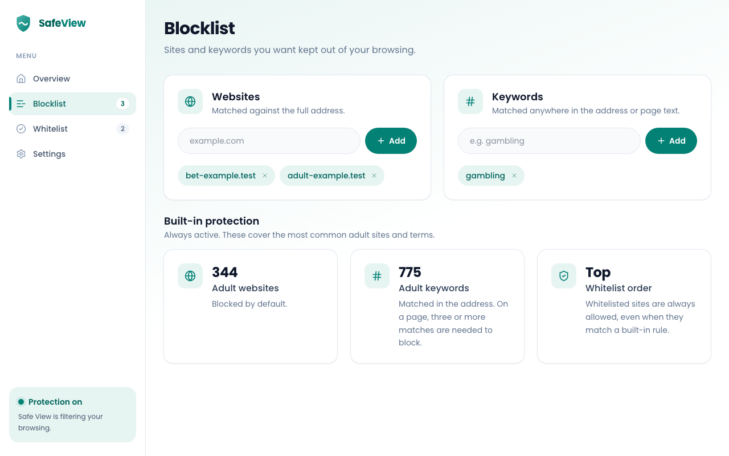729x456 pixels.
Task: Select Blocklist in the sidebar menu
Action: 72,104
